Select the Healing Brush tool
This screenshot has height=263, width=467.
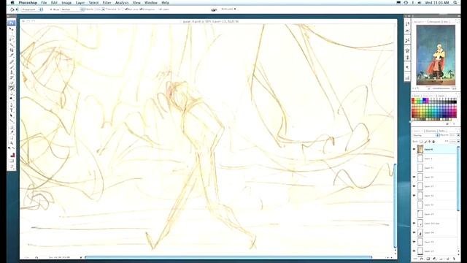tap(12, 61)
